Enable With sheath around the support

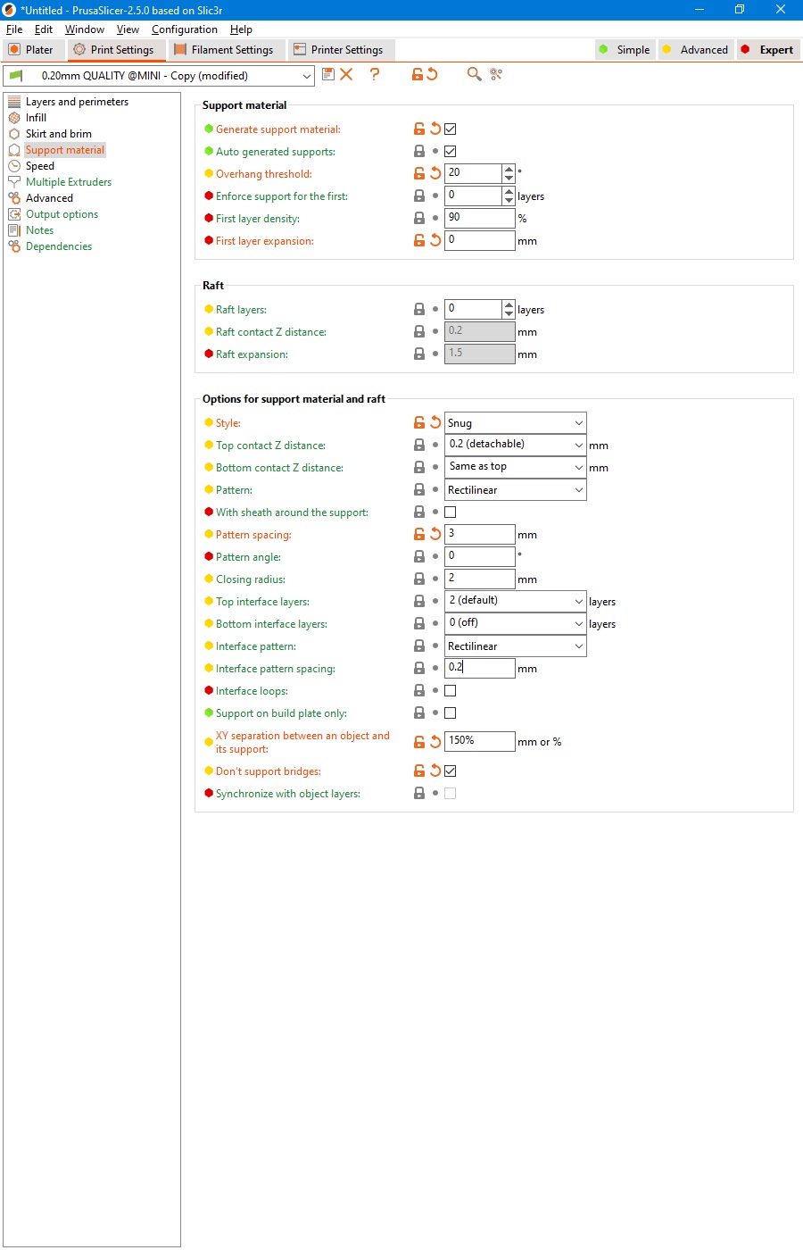(451, 512)
